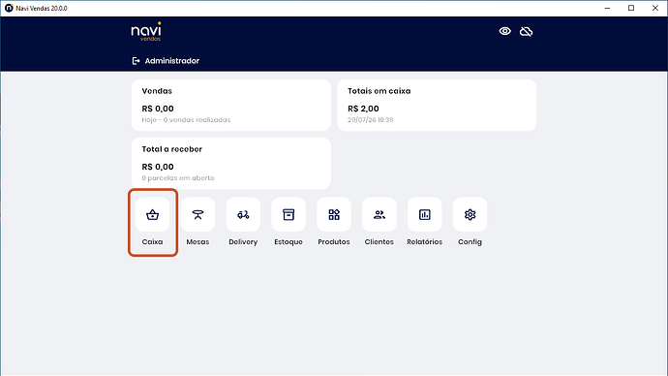Click the R$ 2,00 cash total value
The image size is (668, 376).
363,109
